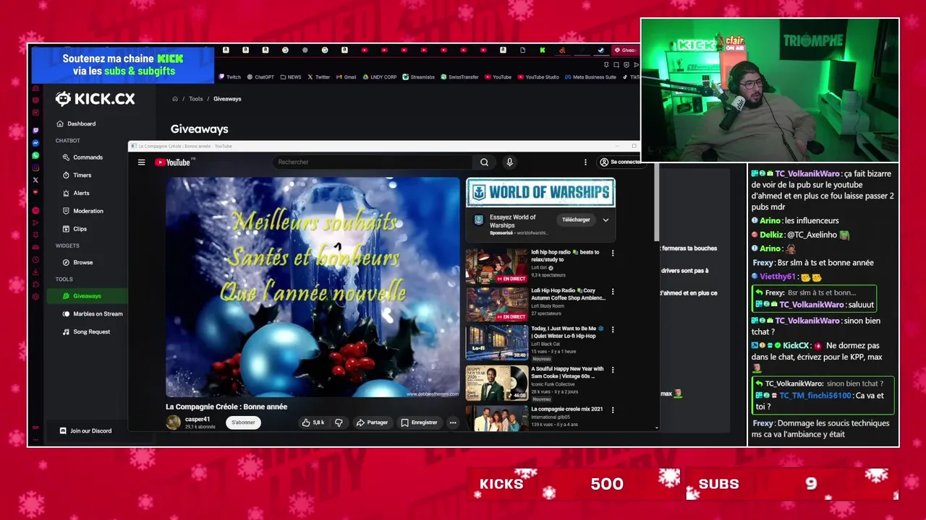Open NEWS bookmarks folder
Viewport: 926px width, 520px height.
291,77
